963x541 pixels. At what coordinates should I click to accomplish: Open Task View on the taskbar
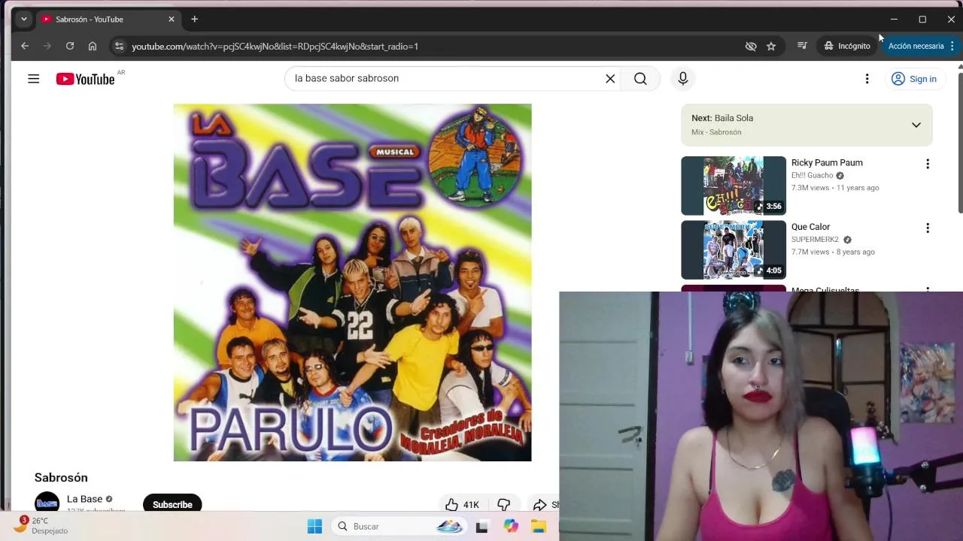(x=481, y=526)
